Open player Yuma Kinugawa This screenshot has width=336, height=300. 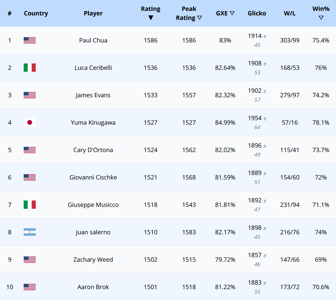point(93,122)
